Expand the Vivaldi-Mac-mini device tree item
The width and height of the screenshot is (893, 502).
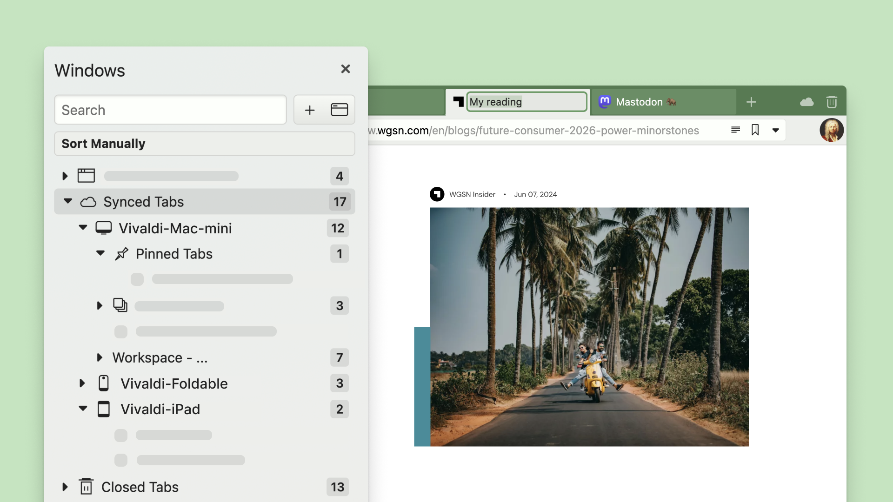[84, 227]
